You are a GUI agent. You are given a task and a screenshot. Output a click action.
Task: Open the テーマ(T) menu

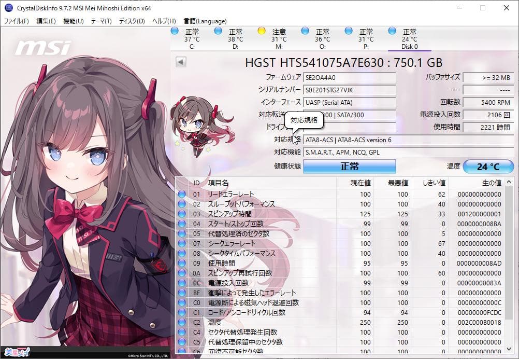[102, 21]
